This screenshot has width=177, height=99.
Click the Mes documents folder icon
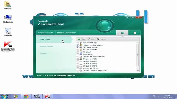pos(81,50)
